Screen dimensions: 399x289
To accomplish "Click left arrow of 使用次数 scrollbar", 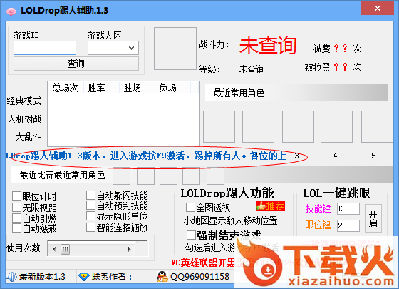I will tap(54, 249).
